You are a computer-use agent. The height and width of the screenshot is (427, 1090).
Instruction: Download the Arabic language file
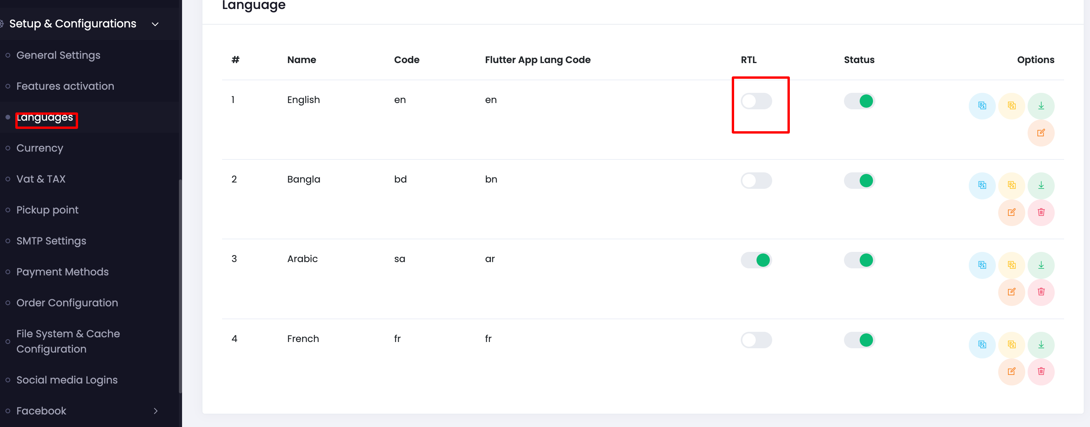1041,265
